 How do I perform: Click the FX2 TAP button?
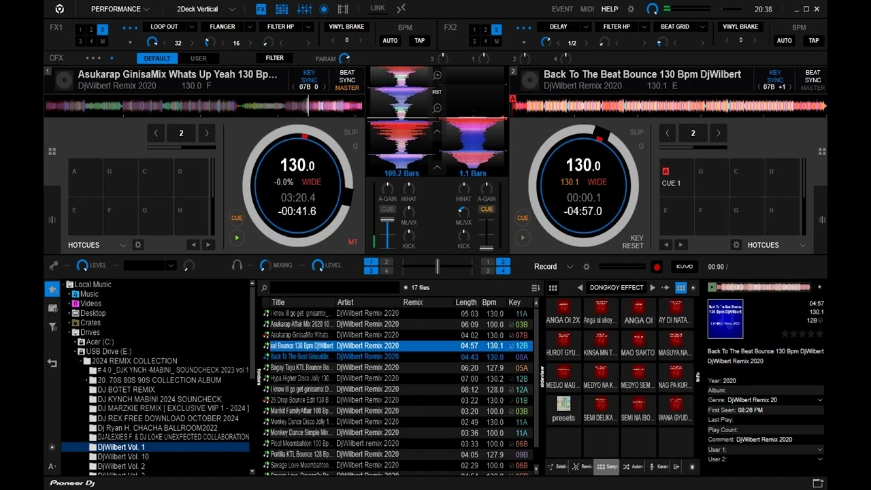point(814,40)
